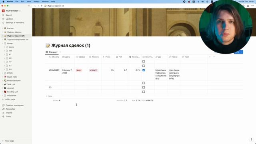The width and height of the screenshot is (256, 144).
Task: Click the Task List checkmark icon
Action: coord(5,84)
